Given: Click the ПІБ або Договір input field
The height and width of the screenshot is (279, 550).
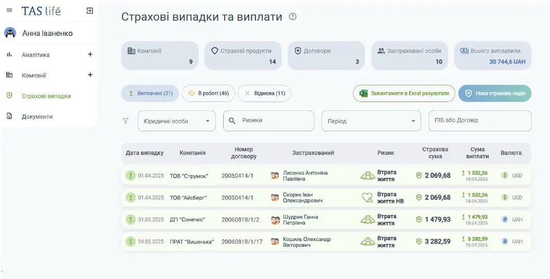Looking at the screenshot, I should (480, 121).
